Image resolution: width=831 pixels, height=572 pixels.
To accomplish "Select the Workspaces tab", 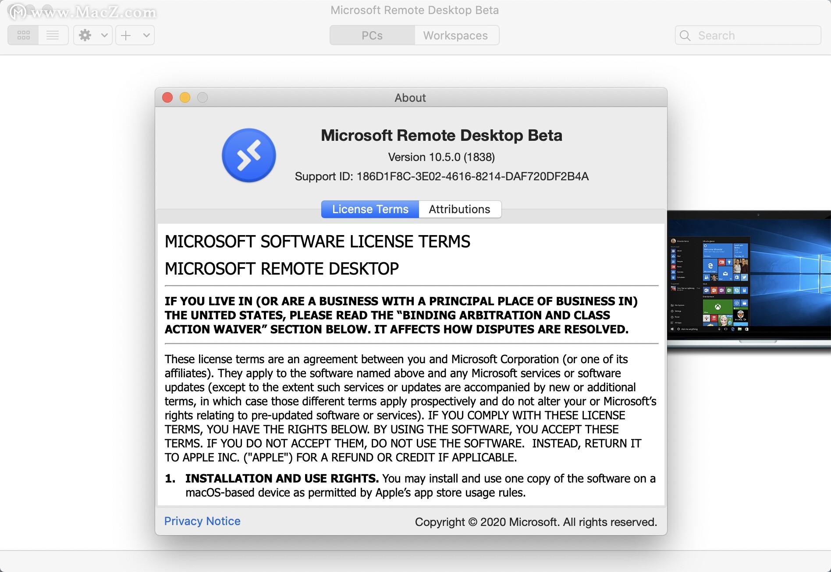I will [456, 35].
